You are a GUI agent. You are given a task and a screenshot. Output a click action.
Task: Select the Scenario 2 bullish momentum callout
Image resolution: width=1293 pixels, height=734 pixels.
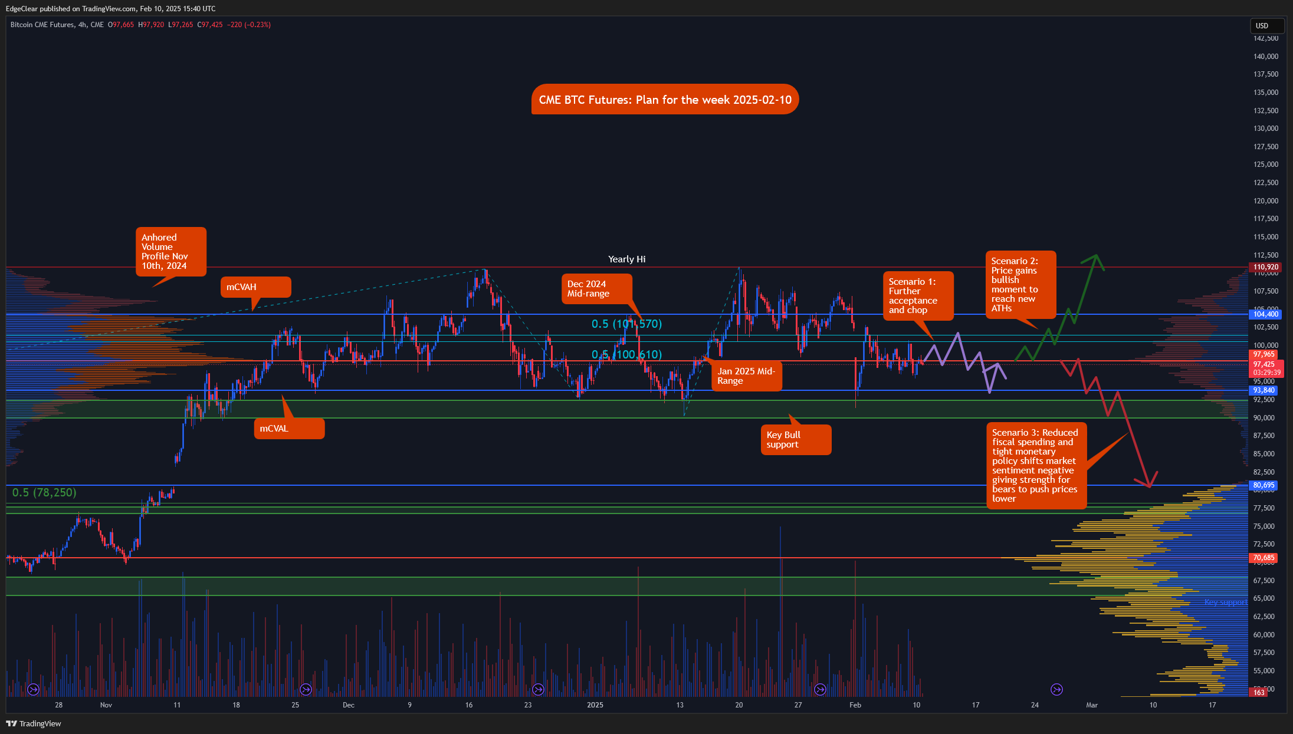[1021, 285]
